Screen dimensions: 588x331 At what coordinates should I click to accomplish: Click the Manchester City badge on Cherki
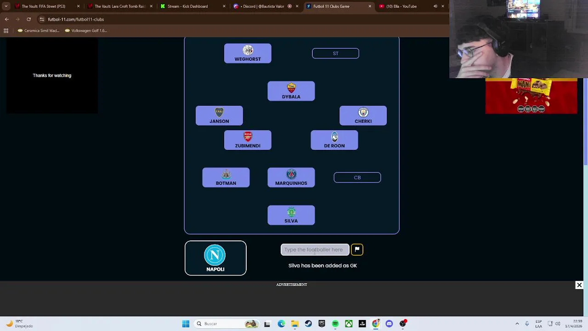[363, 113]
